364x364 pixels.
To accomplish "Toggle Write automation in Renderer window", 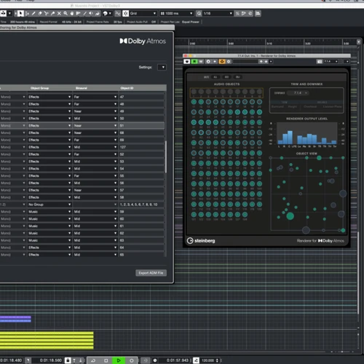I will [201, 62].
